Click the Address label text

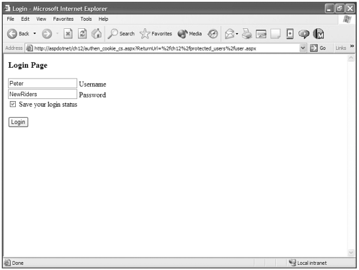click(14, 48)
